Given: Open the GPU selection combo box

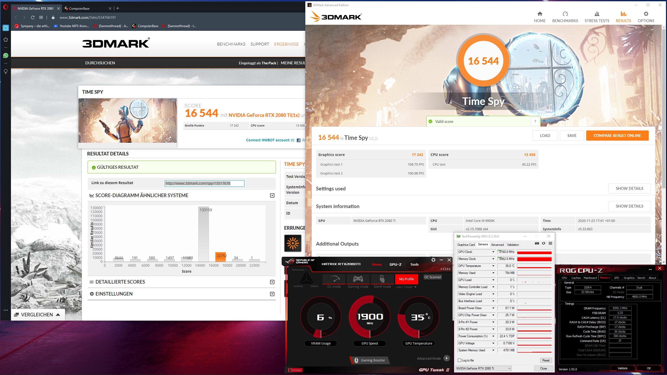Looking at the screenshot, I should [483, 368].
